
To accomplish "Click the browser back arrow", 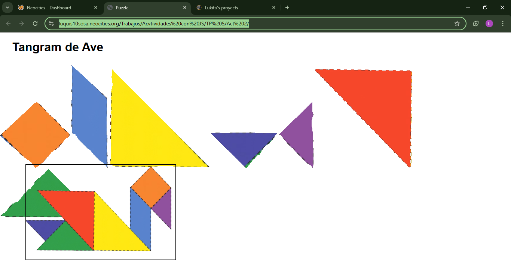I will tap(8, 24).
